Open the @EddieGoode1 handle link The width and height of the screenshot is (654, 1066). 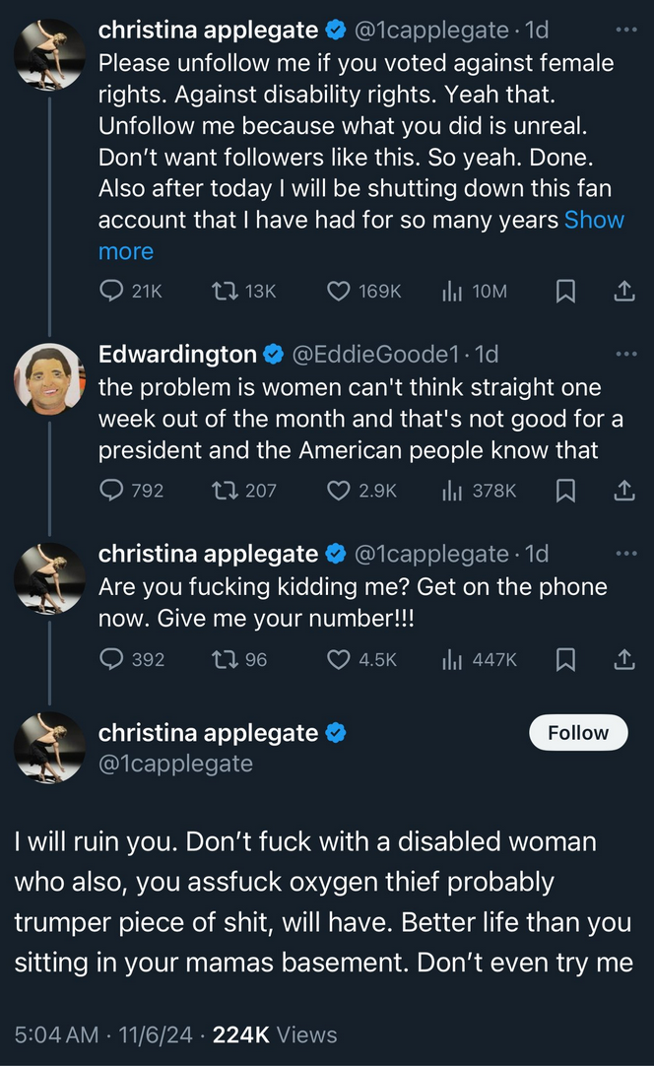click(x=375, y=354)
